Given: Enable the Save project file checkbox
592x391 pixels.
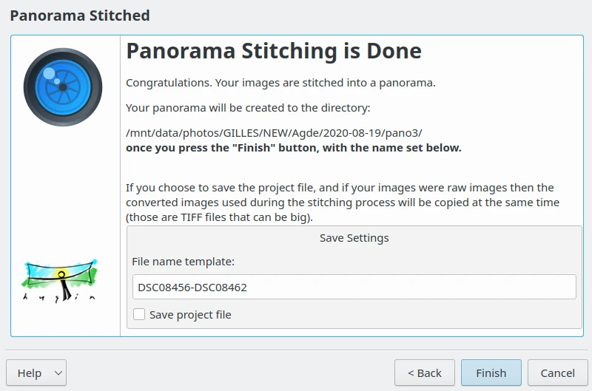Looking at the screenshot, I should click(x=139, y=315).
